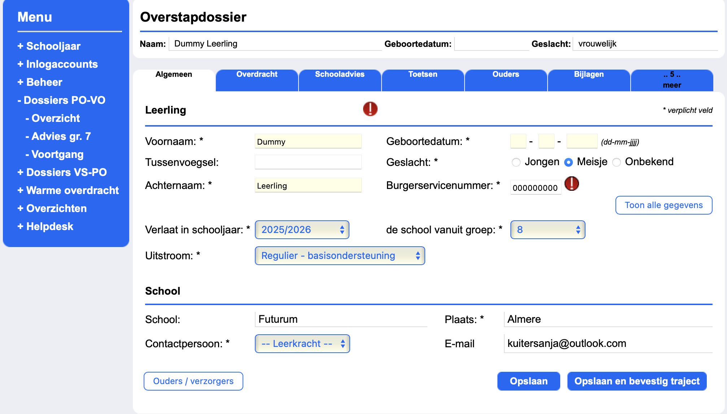Click the Opslaan button
727x414 pixels.
tap(528, 381)
